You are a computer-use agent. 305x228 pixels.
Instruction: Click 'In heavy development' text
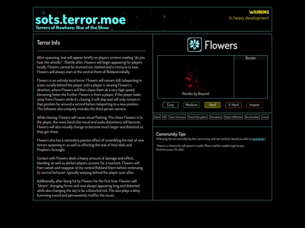click(x=249, y=18)
